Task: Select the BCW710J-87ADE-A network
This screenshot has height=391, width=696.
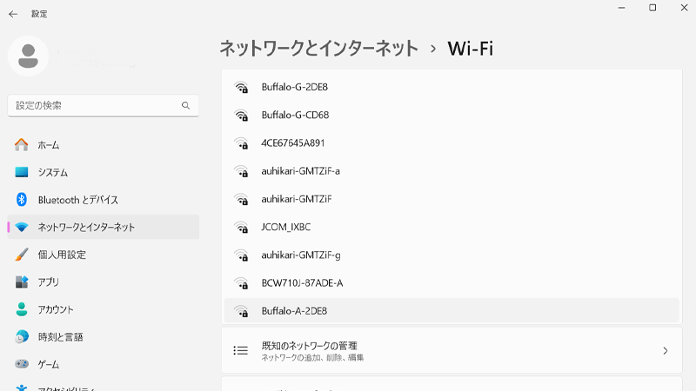Action: click(452, 283)
